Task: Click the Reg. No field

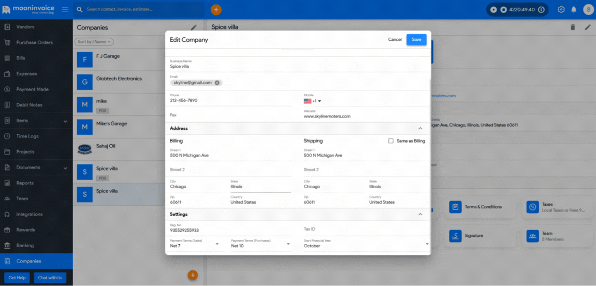Action: (231, 228)
